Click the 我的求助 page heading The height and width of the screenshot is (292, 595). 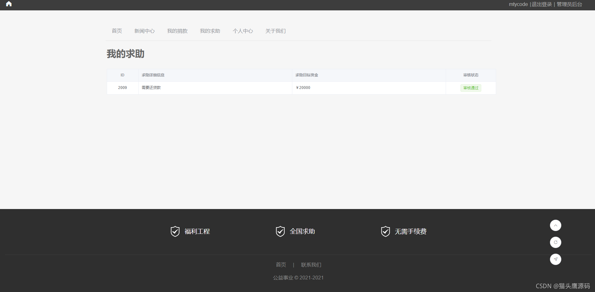[125, 54]
